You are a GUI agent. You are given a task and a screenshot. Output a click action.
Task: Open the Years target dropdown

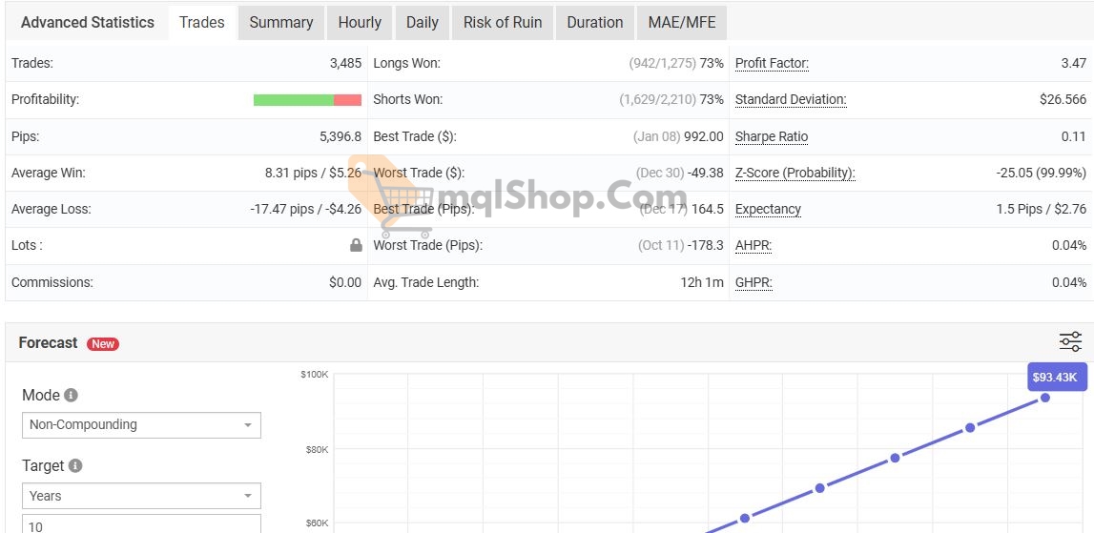[141, 496]
